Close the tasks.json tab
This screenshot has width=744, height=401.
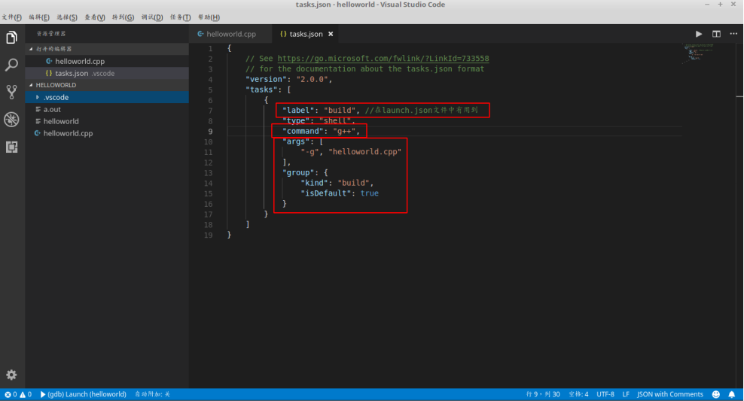tap(331, 34)
